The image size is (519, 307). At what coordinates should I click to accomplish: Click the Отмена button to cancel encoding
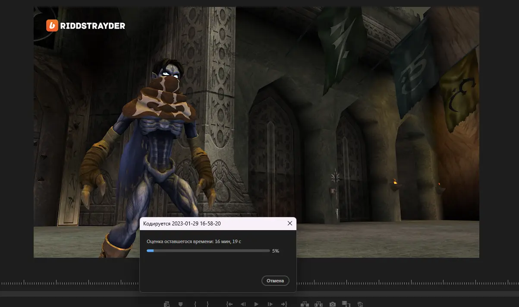[x=275, y=281]
